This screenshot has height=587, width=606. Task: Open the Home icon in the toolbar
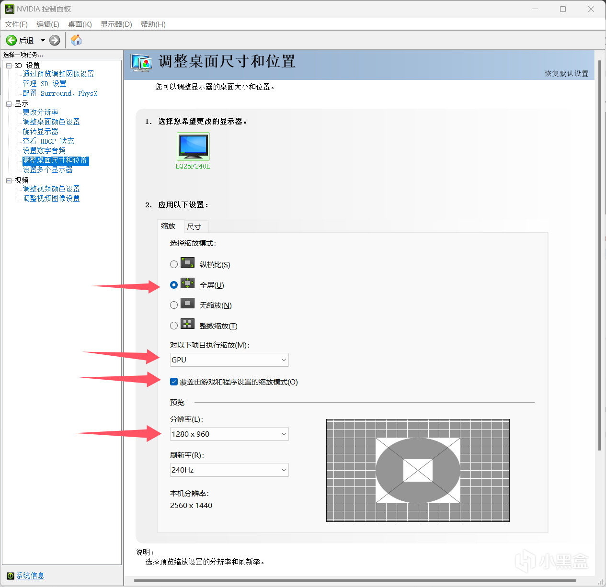pyautogui.click(x=76, y=40)
